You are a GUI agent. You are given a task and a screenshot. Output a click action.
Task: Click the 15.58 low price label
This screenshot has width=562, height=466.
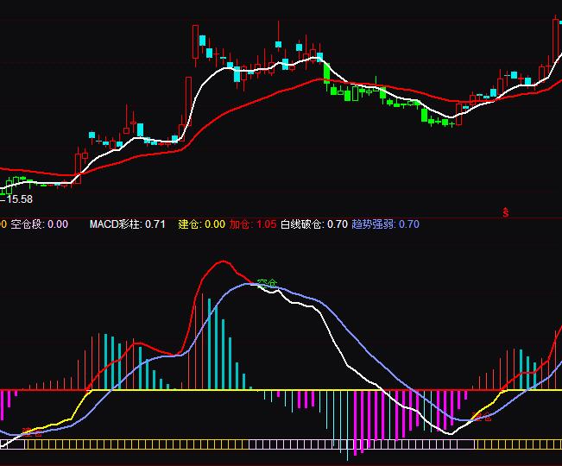22,198
